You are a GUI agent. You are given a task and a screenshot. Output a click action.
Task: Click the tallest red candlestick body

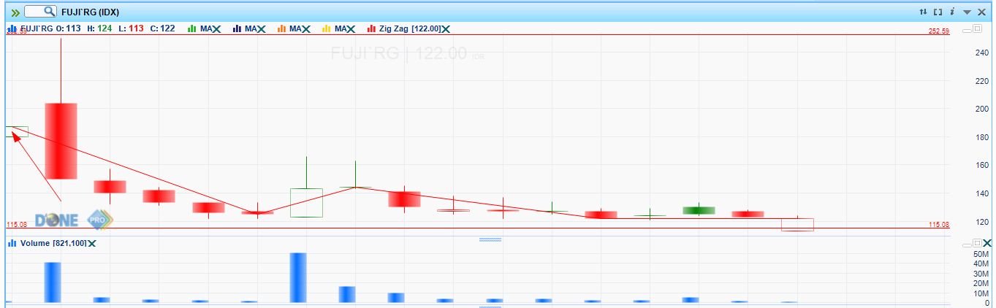click(x=61, y=141)
